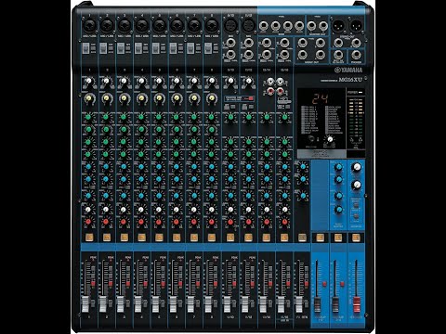Click the upper large white knob in master section
Screen dimensions: 446x334
(x=357, y=167)
